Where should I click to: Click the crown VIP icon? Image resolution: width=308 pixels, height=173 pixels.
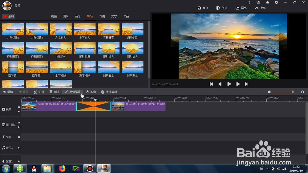pyautogui.click(x=258, y=2)
